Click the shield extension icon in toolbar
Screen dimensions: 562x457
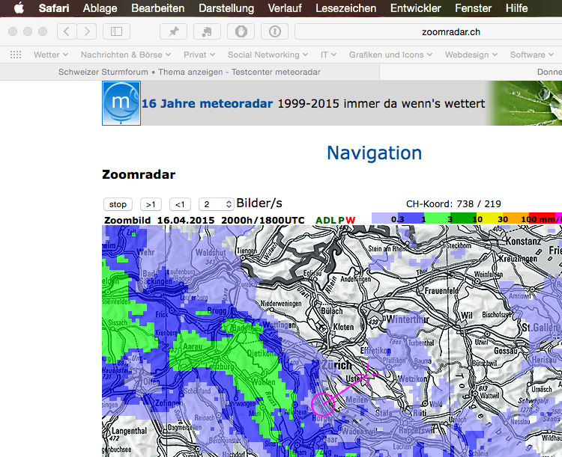[x=241, y=31]
